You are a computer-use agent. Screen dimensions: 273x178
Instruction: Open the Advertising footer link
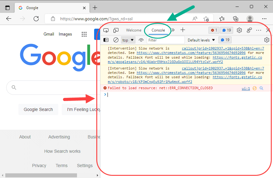point(59,137)
